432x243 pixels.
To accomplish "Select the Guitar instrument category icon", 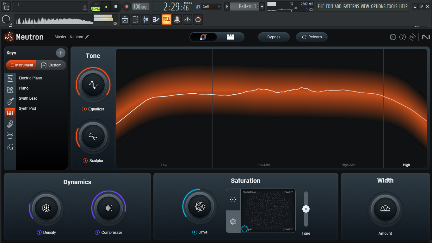I will 10,101.
